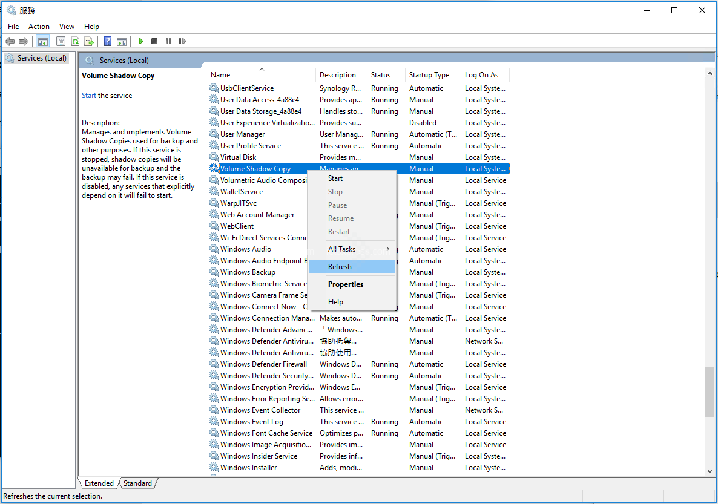This screenshot has width=718, height=504.
Task: Switch to the Standard tab
Action: coord(137,483)
